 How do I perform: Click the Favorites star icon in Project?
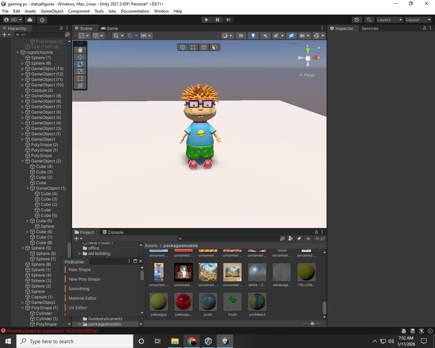click(x=308, y=239)
